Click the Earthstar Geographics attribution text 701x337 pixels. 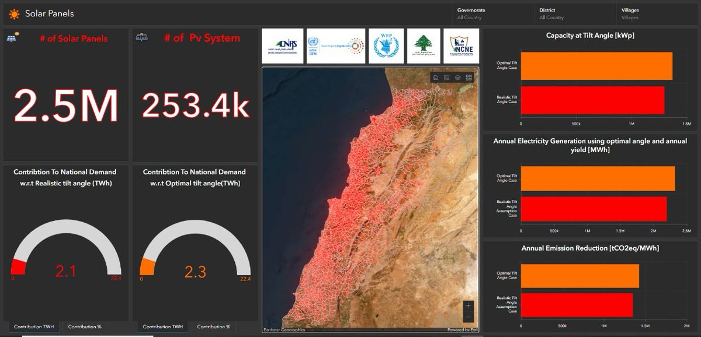284,330
